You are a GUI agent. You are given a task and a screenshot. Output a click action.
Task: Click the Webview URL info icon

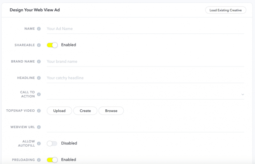coord(39,127)
